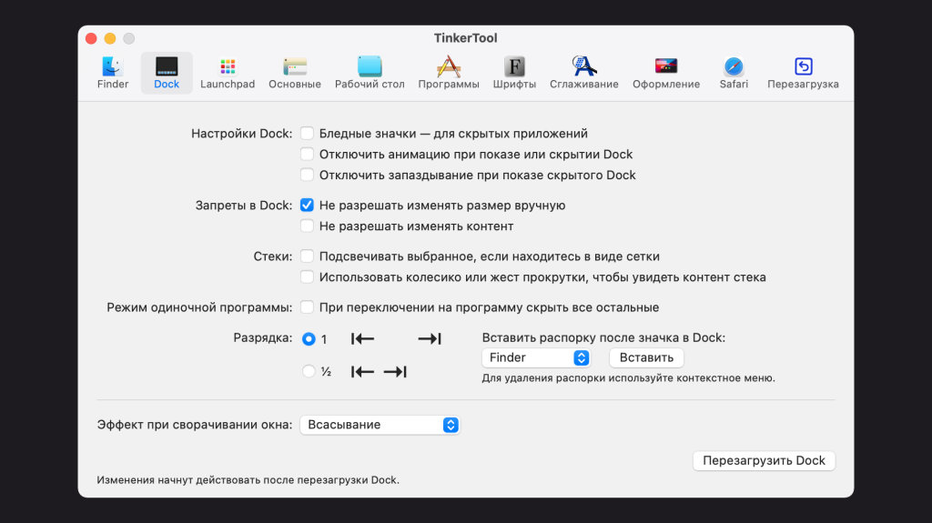Select the ½ spacer size radio button
The image size is (932, 523).
click(x=309, y=371)
